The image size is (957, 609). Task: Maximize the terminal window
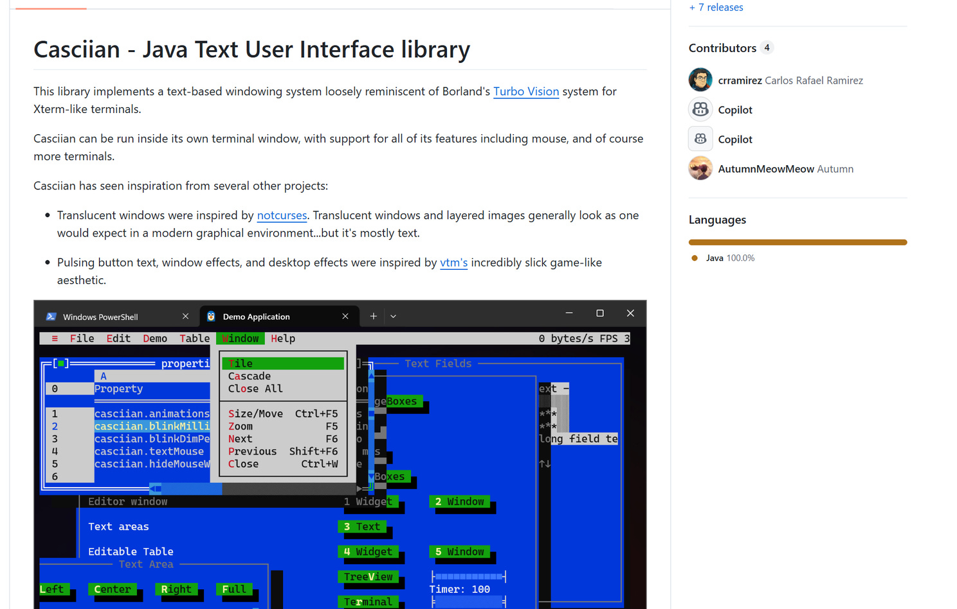[600, 313]
